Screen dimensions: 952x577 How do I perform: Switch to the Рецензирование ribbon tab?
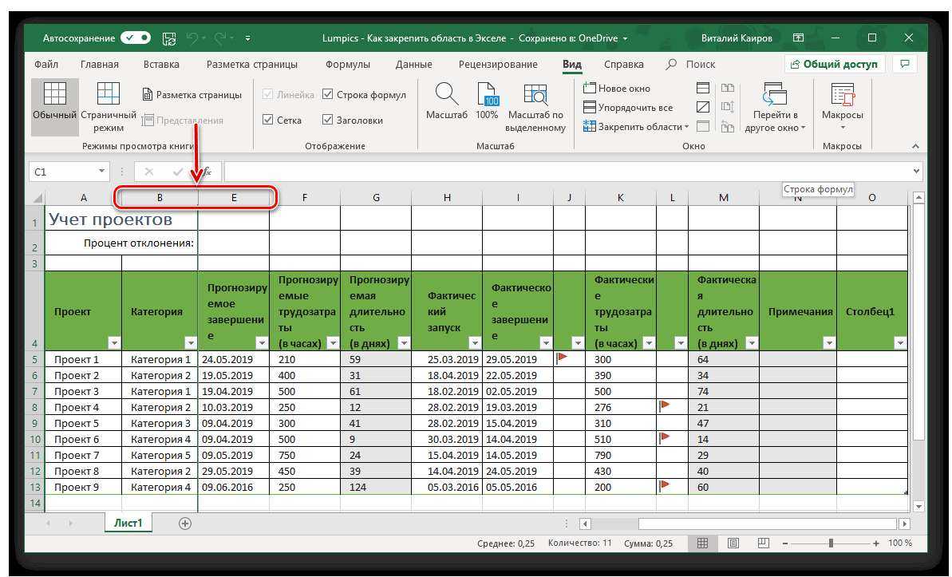click(498, 65)
